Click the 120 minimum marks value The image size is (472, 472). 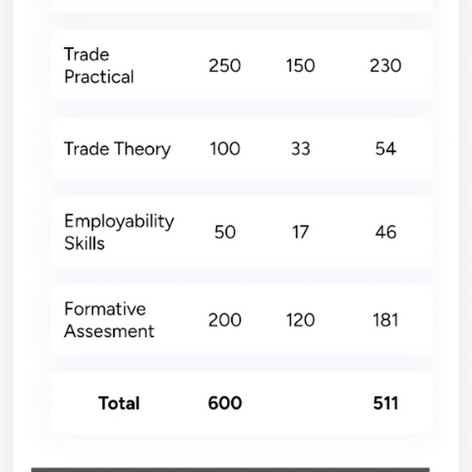tap(301, 320)
